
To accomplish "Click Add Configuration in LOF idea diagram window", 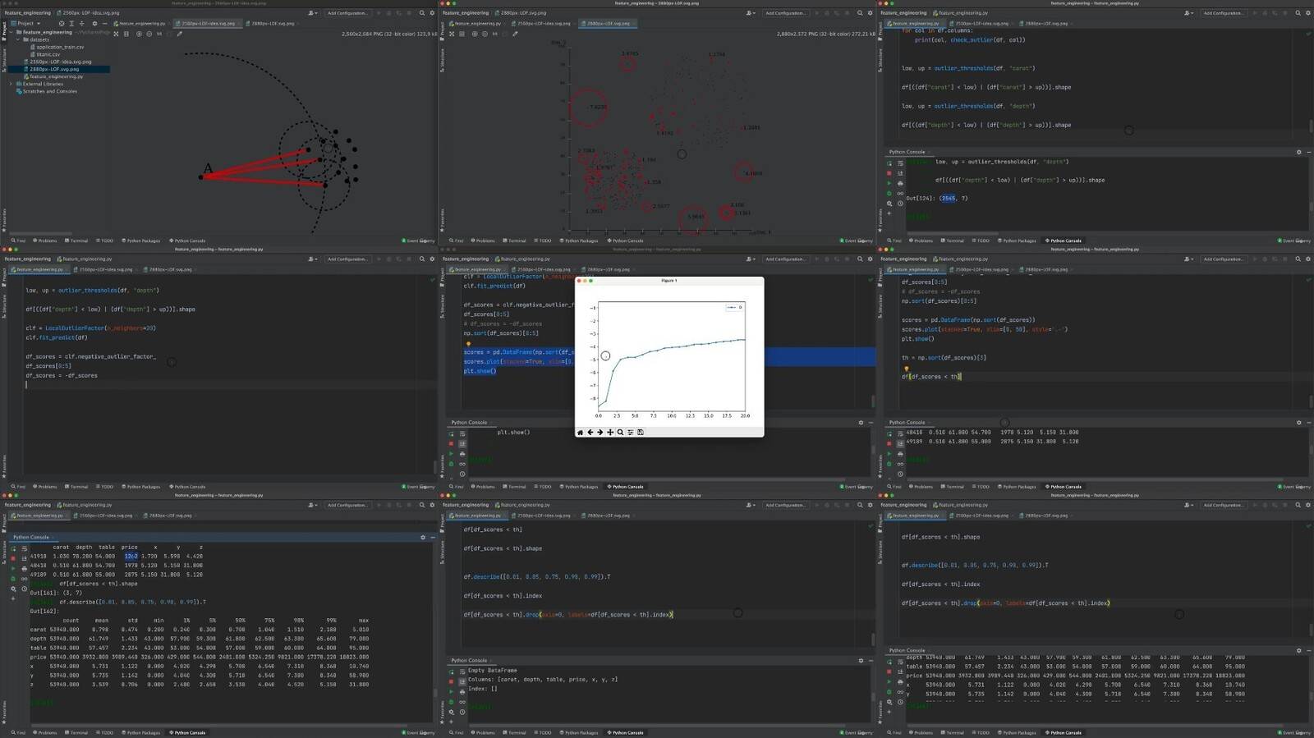I will [x=347, y=13].
